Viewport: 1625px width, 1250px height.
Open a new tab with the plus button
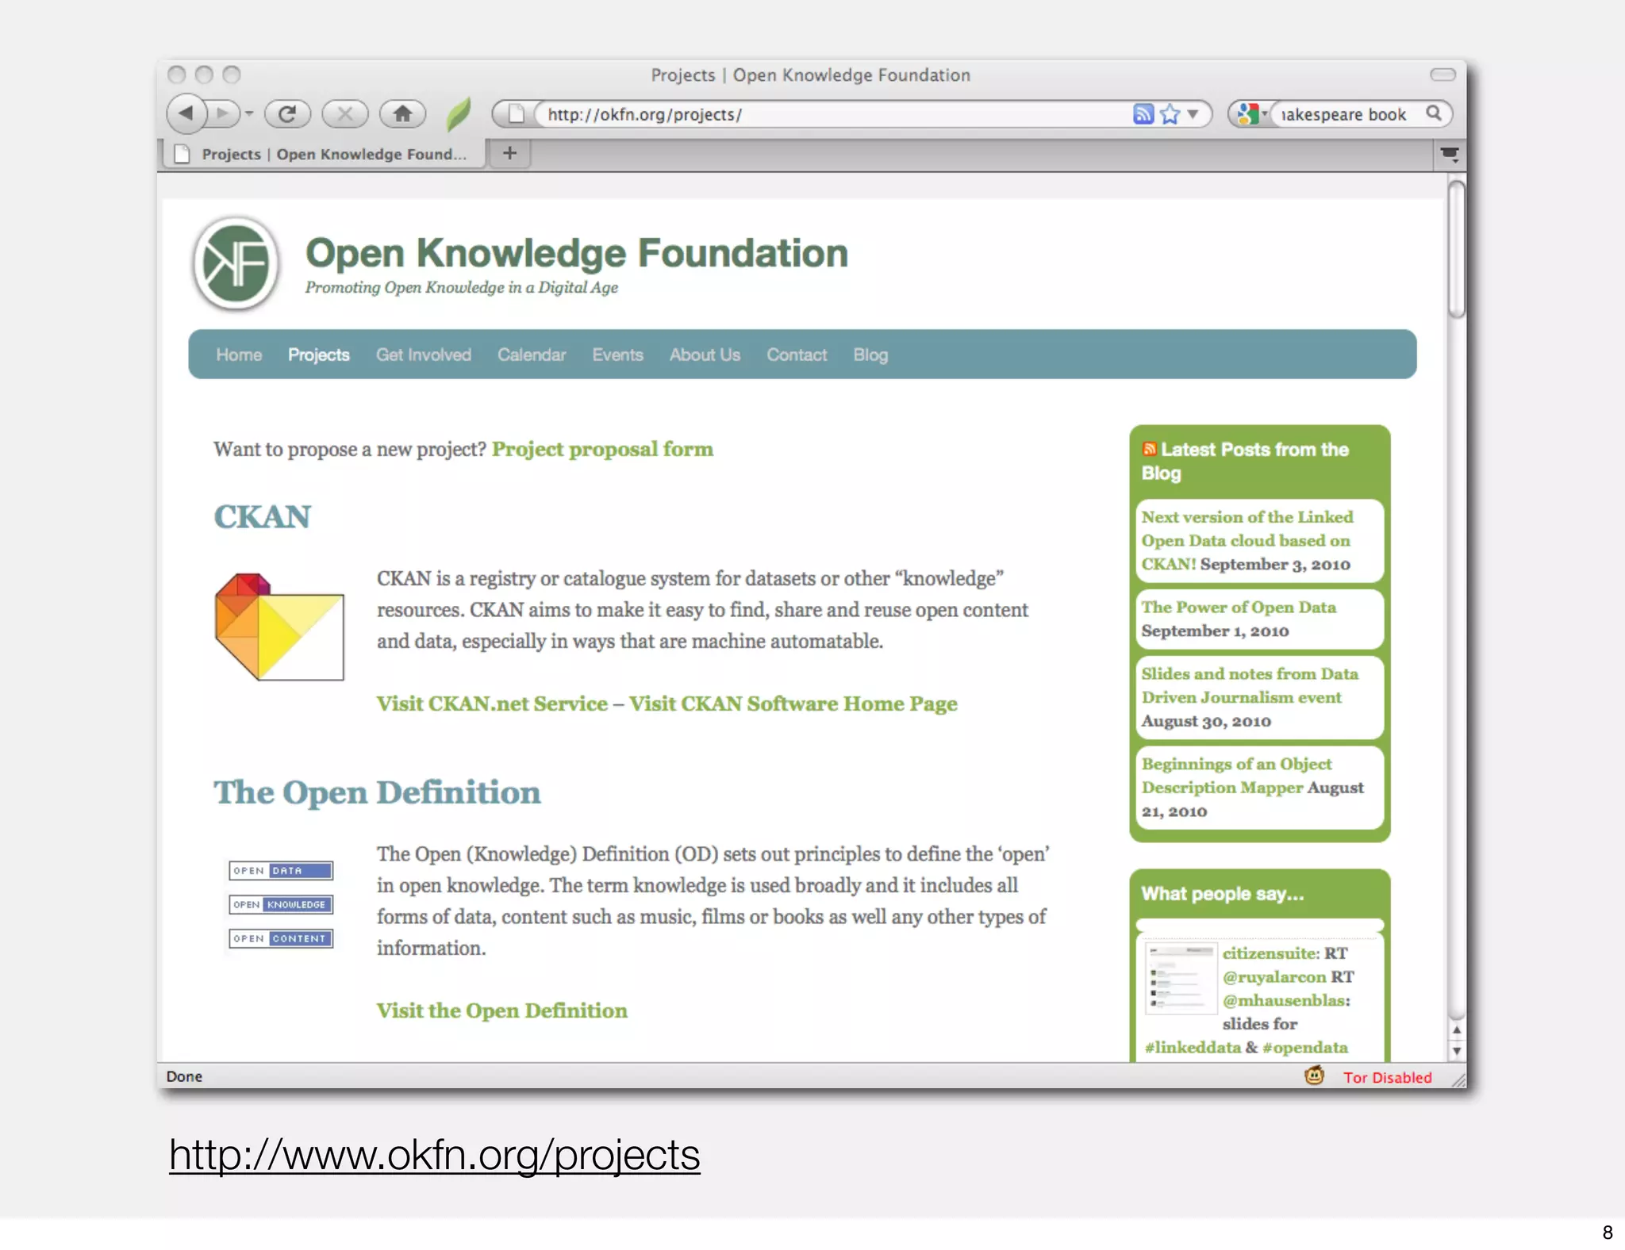509,153
